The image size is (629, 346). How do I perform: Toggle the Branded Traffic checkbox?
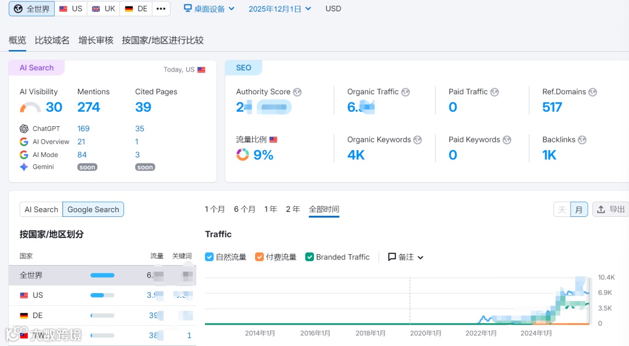click(309, 257)
